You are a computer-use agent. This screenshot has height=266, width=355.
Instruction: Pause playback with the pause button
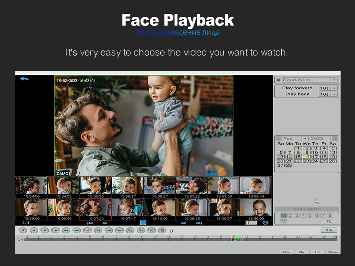coord(23,231)
